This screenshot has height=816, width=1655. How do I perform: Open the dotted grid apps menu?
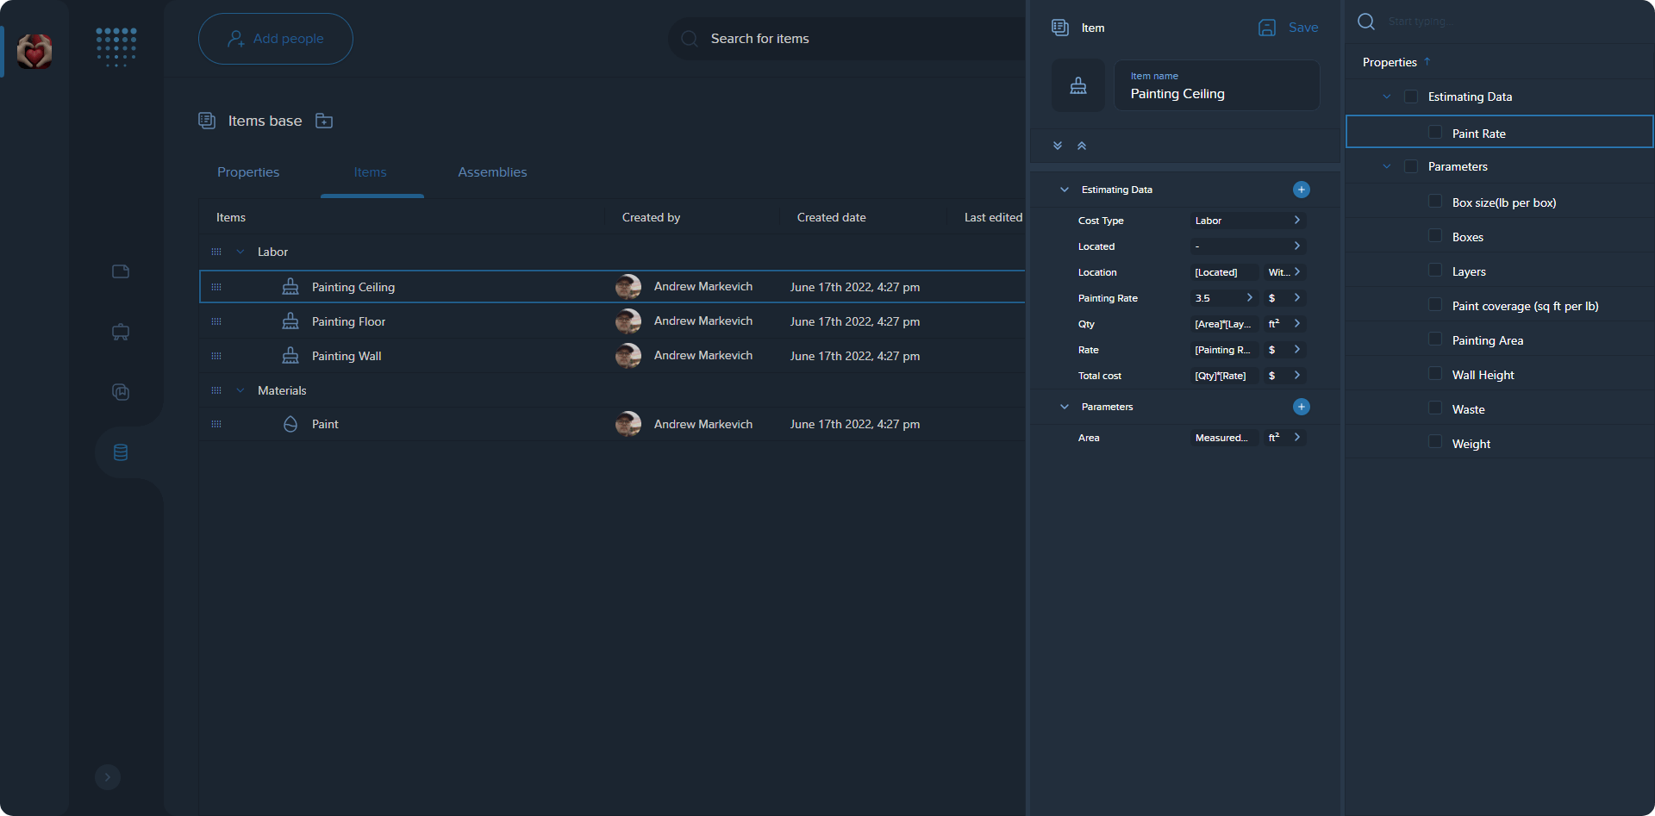click(116, 47)
